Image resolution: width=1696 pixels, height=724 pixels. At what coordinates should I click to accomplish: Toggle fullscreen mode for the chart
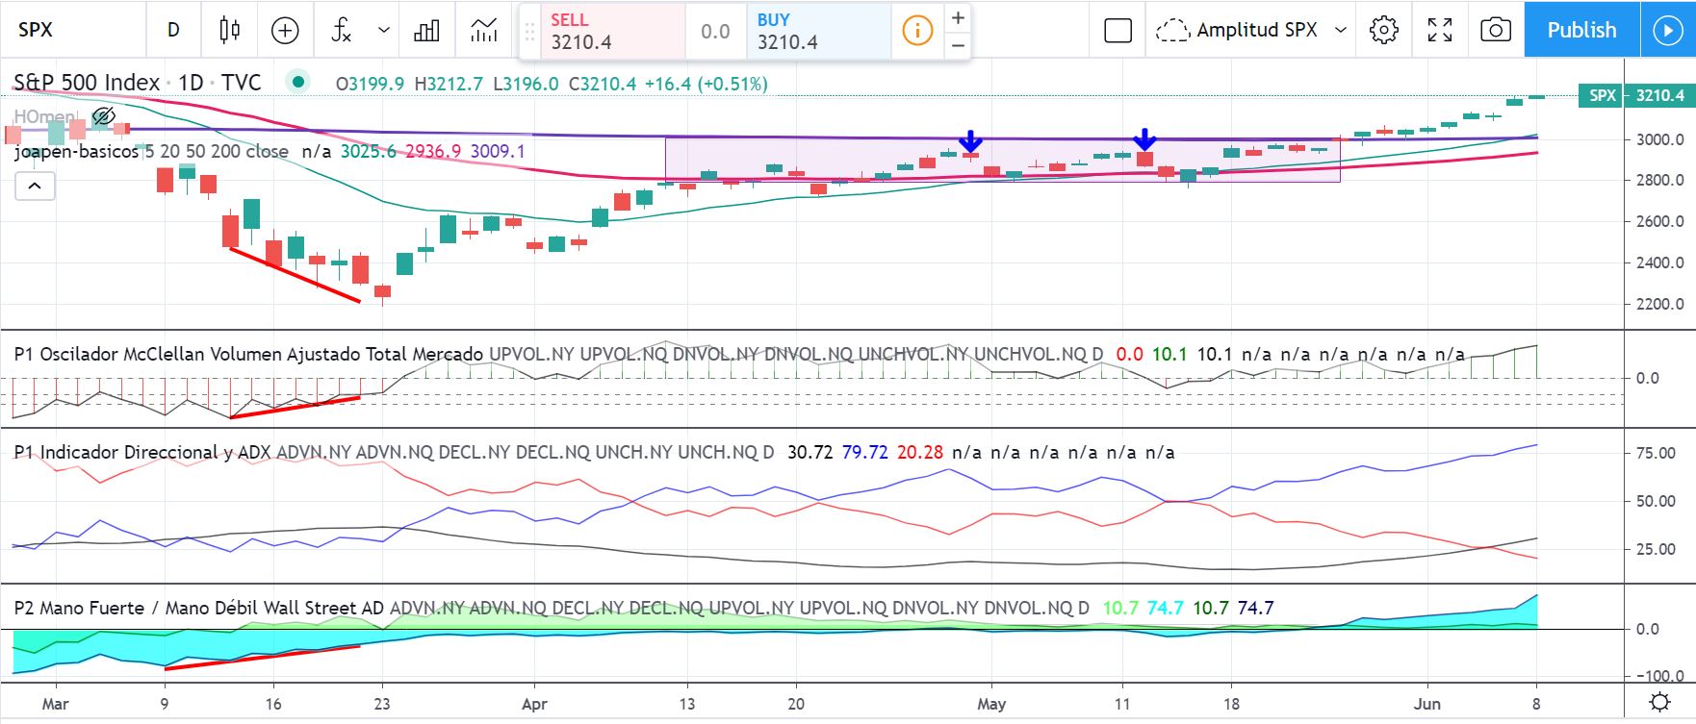click(x=1439, y=30)
